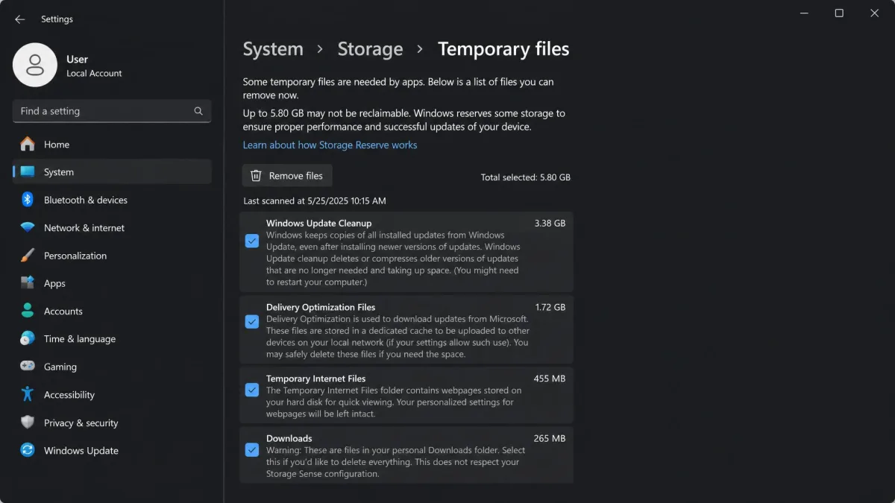Click System in the breadcrumb
Image resolution: width=895 pixels, height=503 pixels.
pos(273,49)
